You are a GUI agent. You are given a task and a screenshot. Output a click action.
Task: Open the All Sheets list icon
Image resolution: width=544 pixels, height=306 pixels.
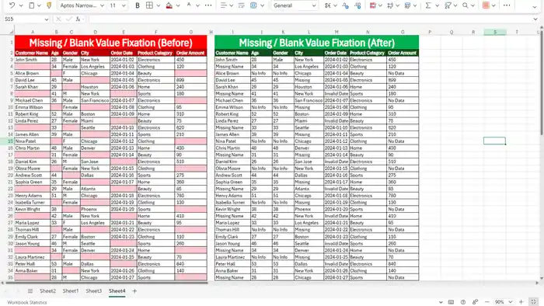(x=30, y=291)
